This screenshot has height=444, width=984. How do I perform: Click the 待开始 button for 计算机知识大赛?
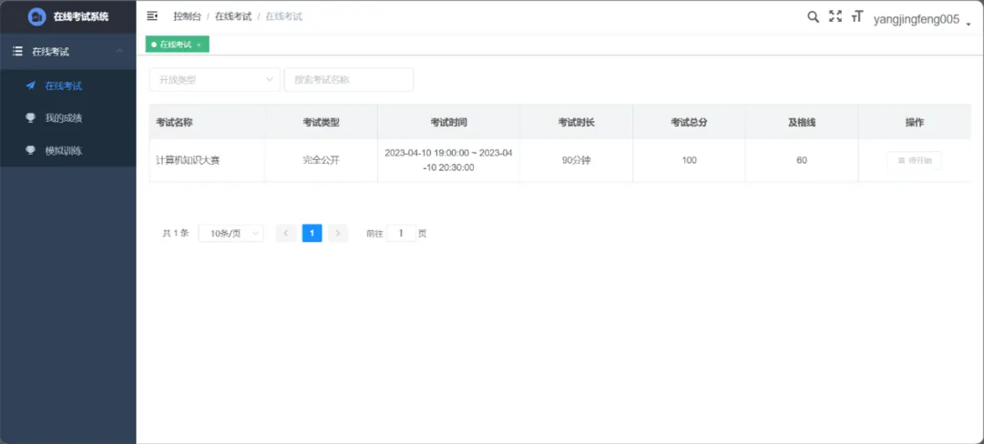tap(915, 161)
